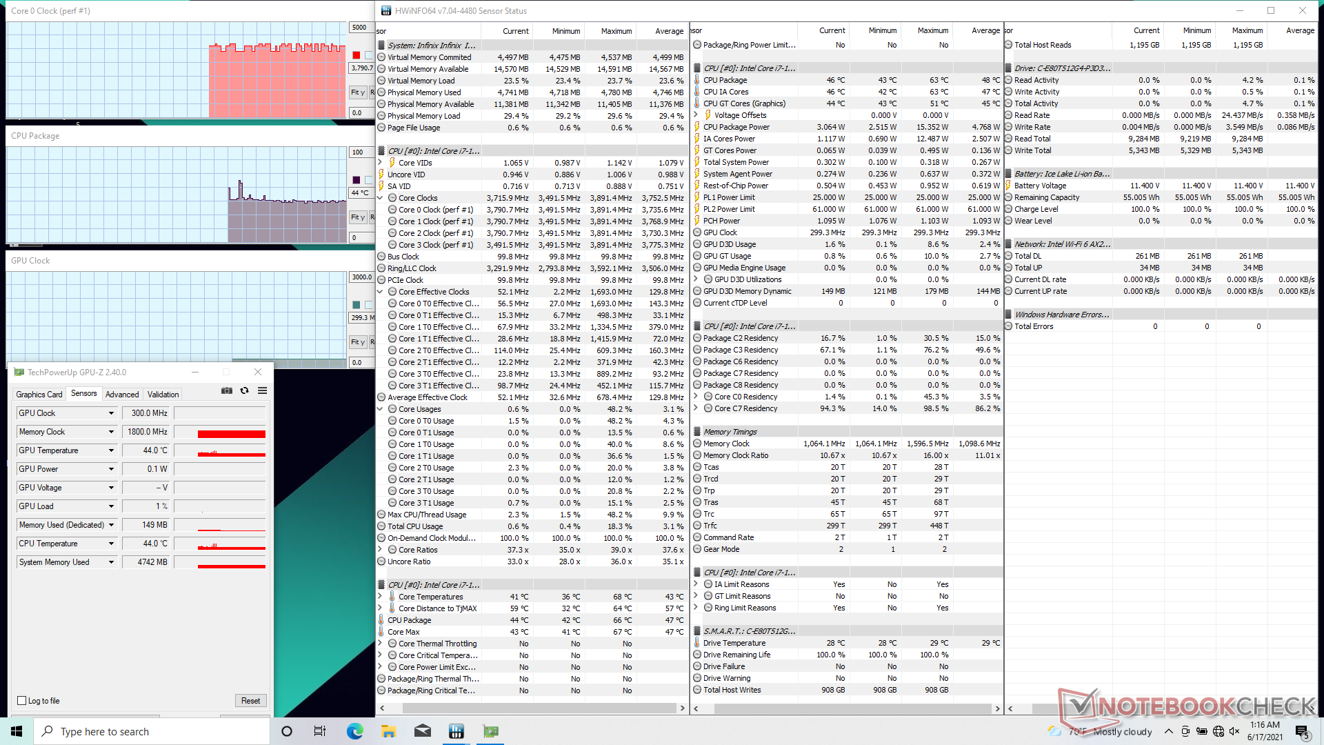Open System Memory Used dropdown
The image size is (1324, 745).
[x=111, y=562]
